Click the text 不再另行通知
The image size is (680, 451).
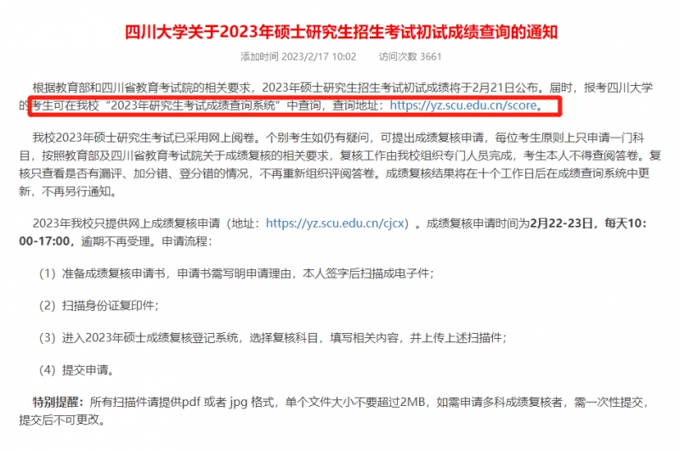coord(78,191)
